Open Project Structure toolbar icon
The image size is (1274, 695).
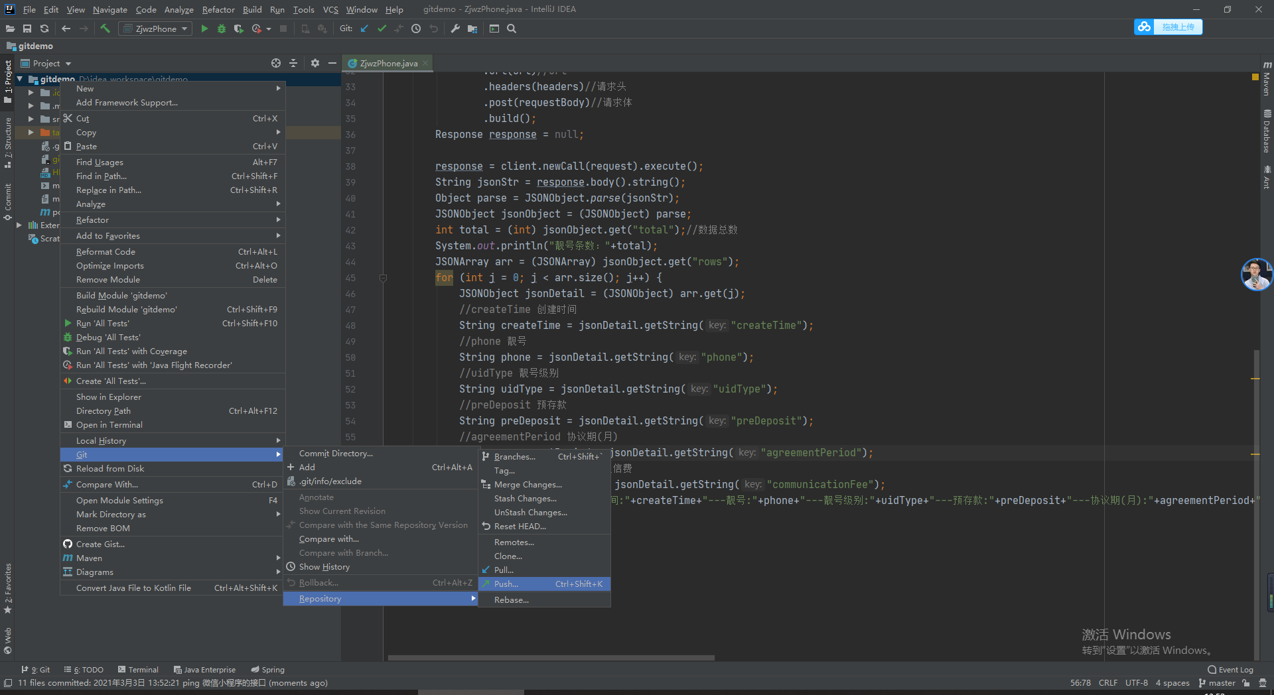[x=472, y=29]
